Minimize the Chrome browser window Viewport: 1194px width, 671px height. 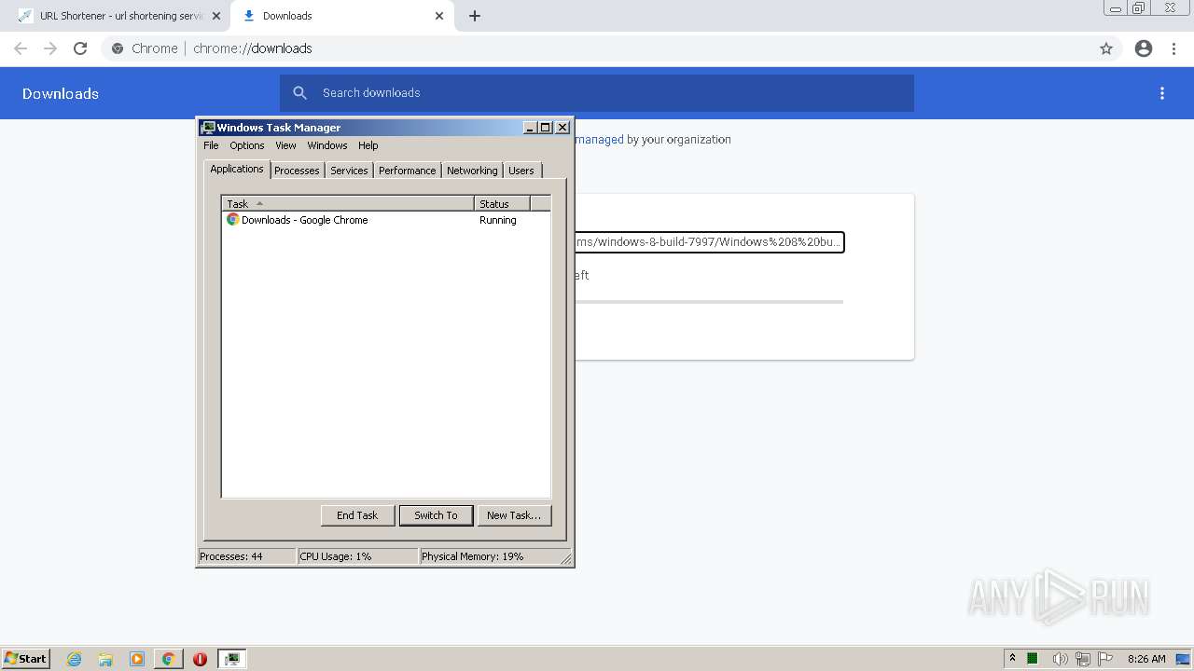[x=1116, y=8]
